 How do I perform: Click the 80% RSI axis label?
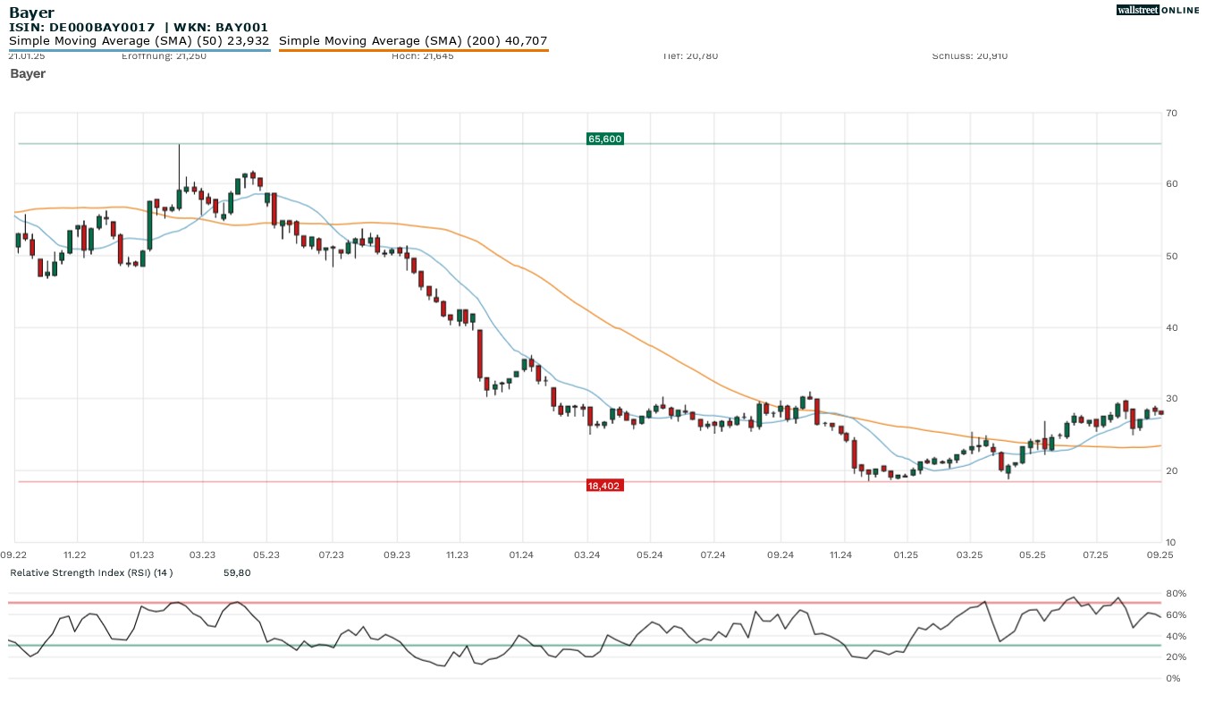1175,594
